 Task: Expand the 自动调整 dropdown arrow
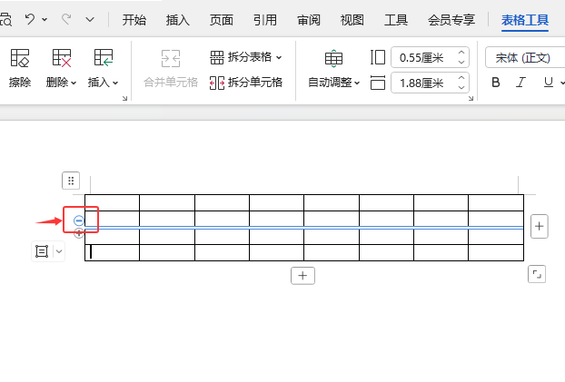coord(357,83)
